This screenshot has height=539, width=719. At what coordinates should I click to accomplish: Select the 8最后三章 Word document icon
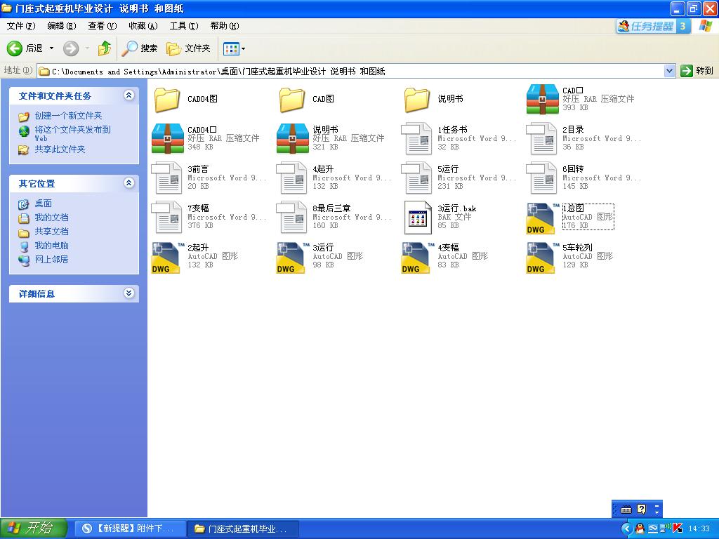pyautogui.click(x=291, y=218)
